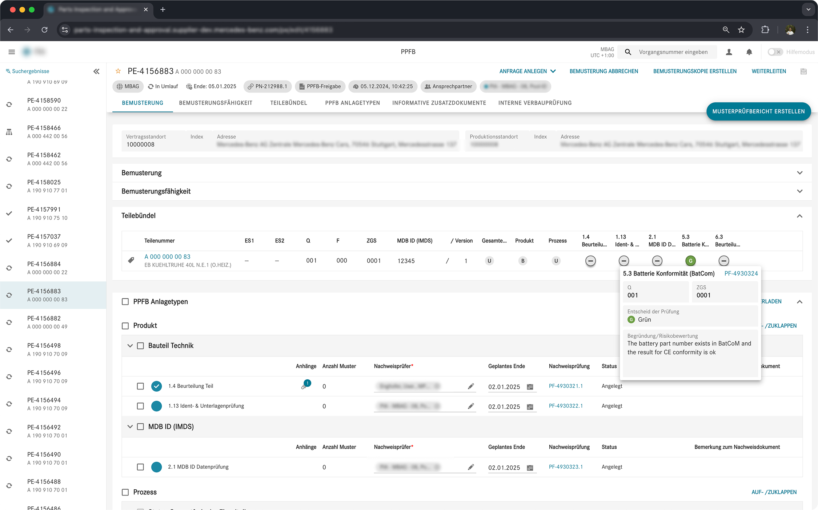Toggle the Hilfemodus switch
This screenshot has width=818, height=510.
coord(775,52)
